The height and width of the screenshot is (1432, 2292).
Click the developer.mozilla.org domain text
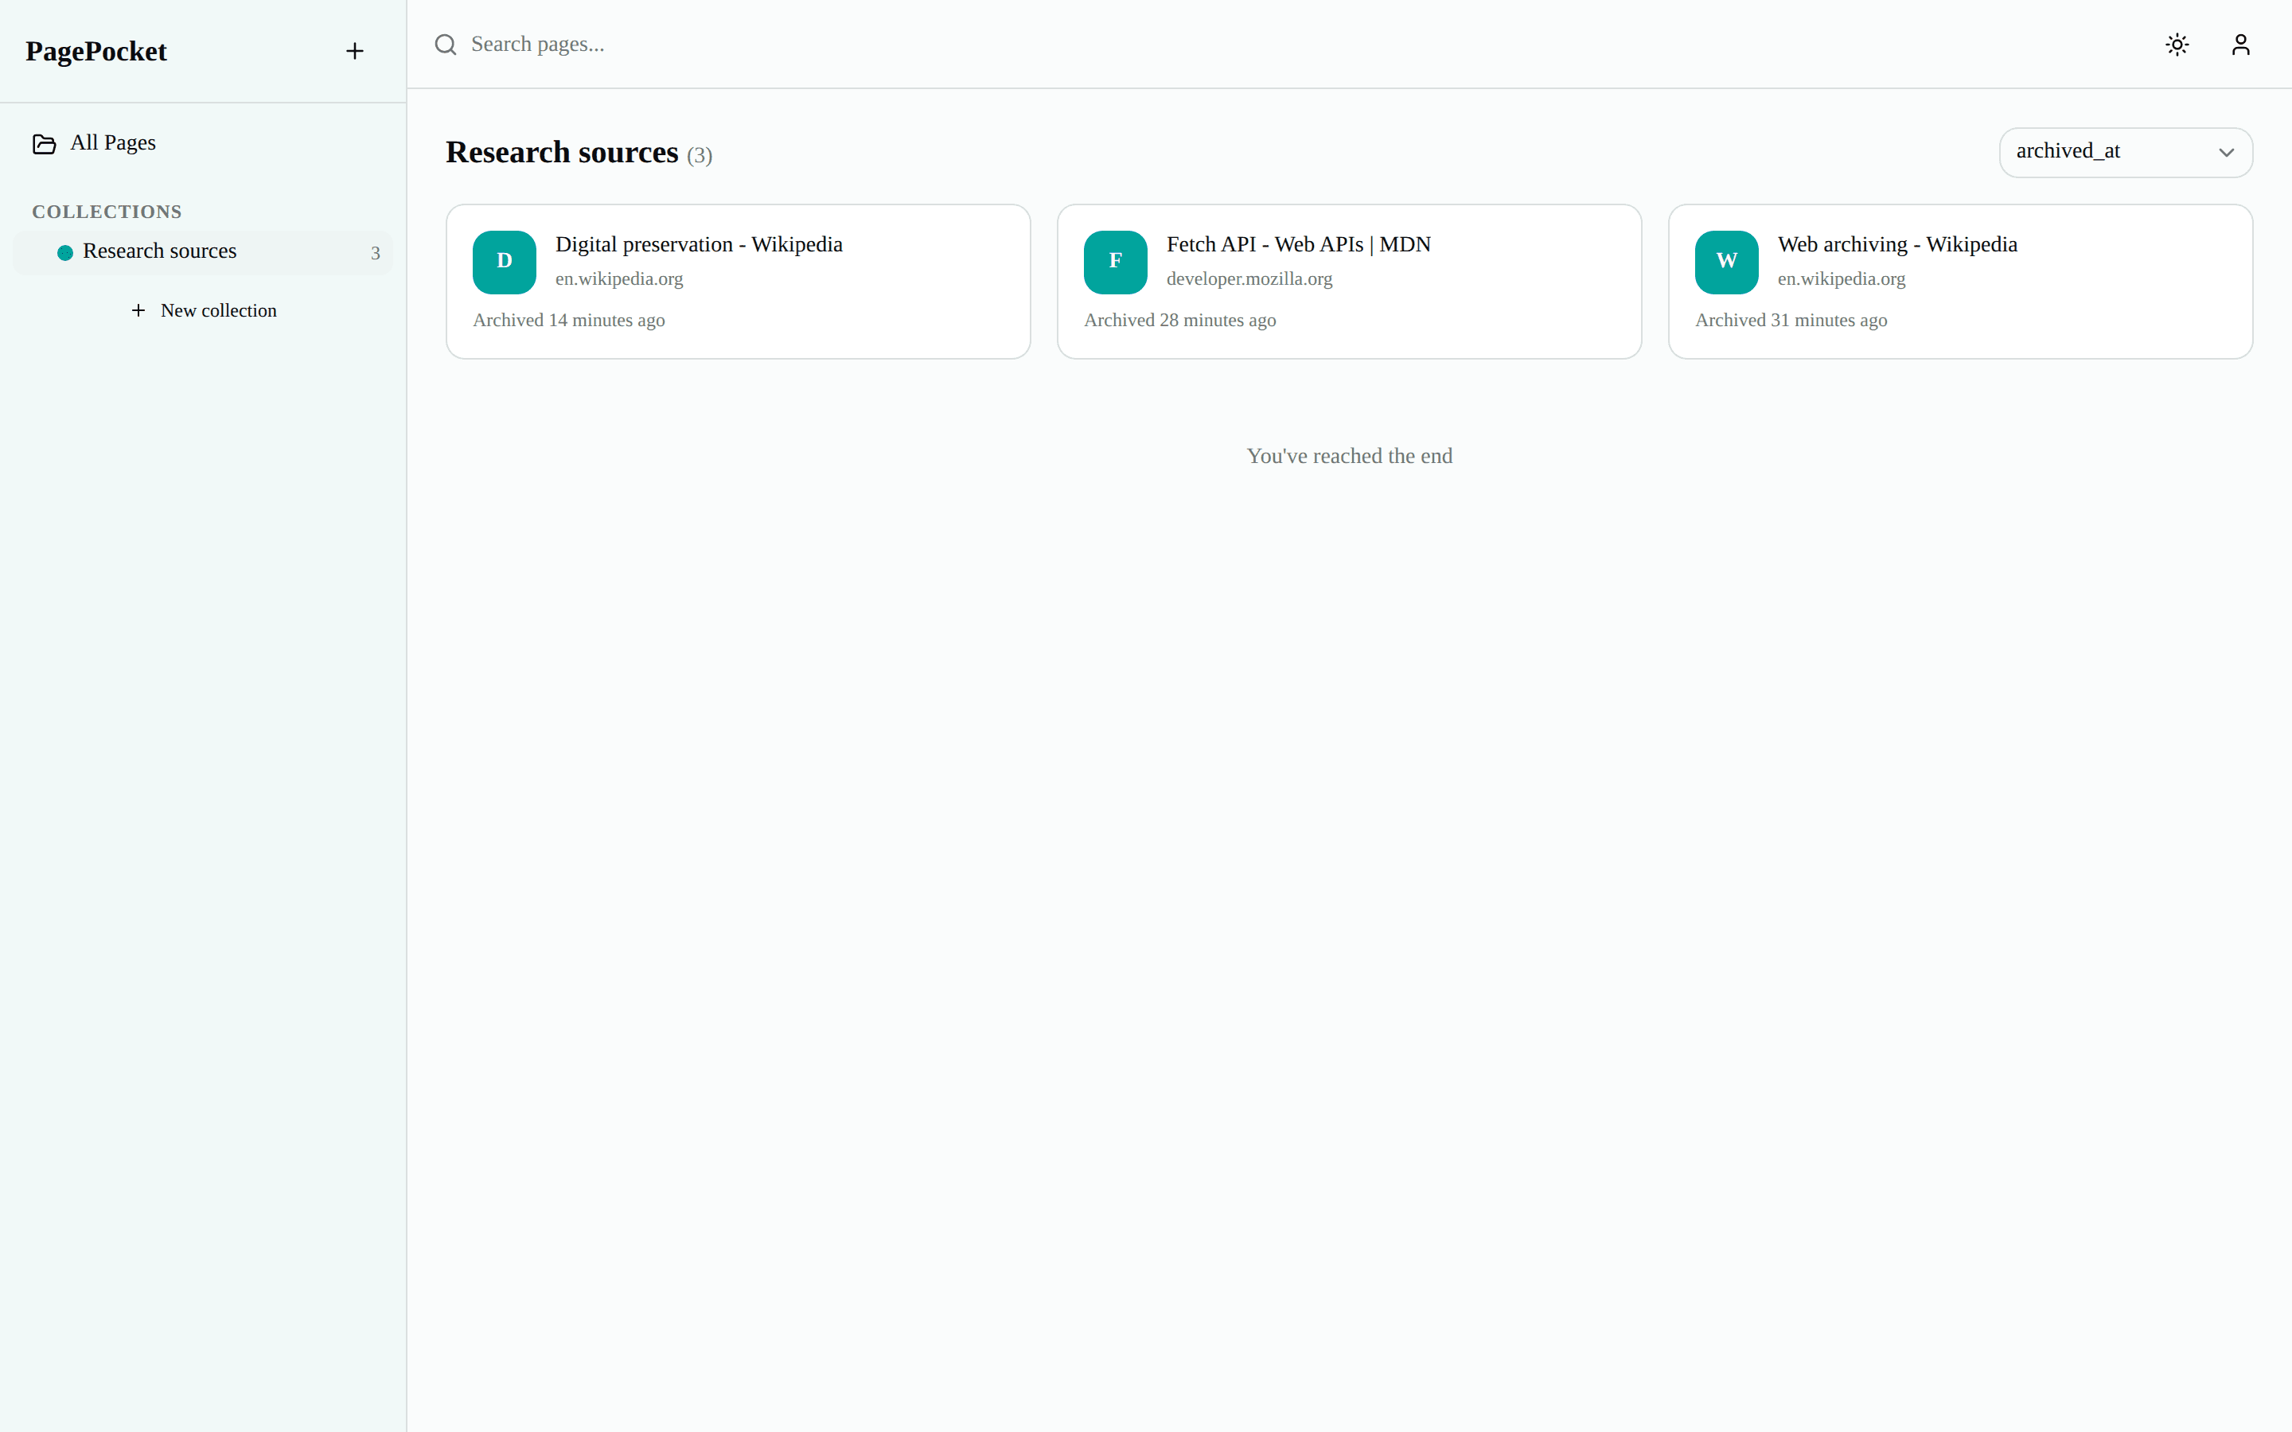point(1249,278)
